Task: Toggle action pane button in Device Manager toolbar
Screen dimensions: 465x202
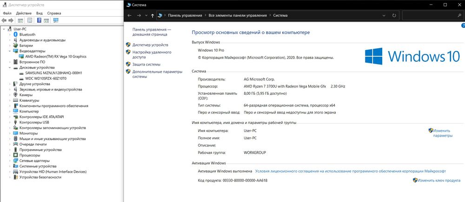Action: (x=46, y=20)
